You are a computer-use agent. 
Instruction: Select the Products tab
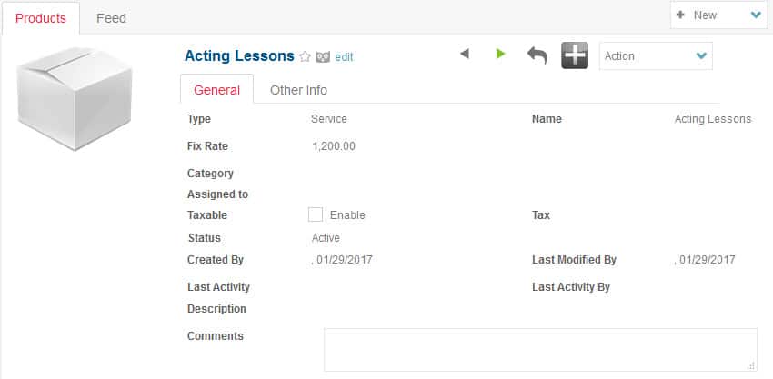(x=40, y=17)
